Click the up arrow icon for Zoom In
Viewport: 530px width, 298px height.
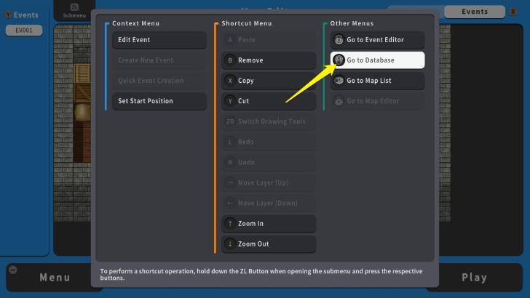point(230,224)
